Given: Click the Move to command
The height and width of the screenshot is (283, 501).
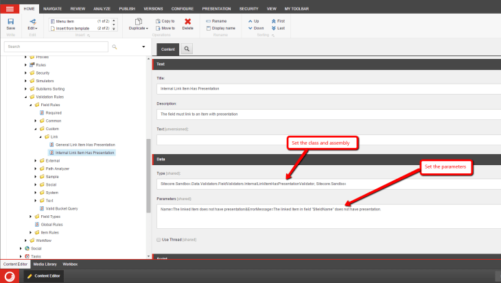Looking at the screenshot, I should pyautogui.click(x=165, y=28).
